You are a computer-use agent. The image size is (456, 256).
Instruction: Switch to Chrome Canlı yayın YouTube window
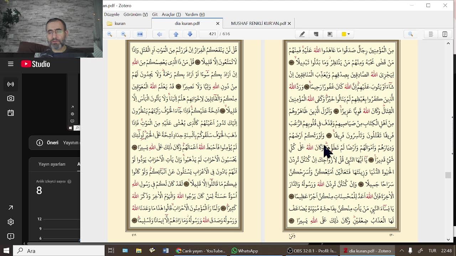click(201, 251)
